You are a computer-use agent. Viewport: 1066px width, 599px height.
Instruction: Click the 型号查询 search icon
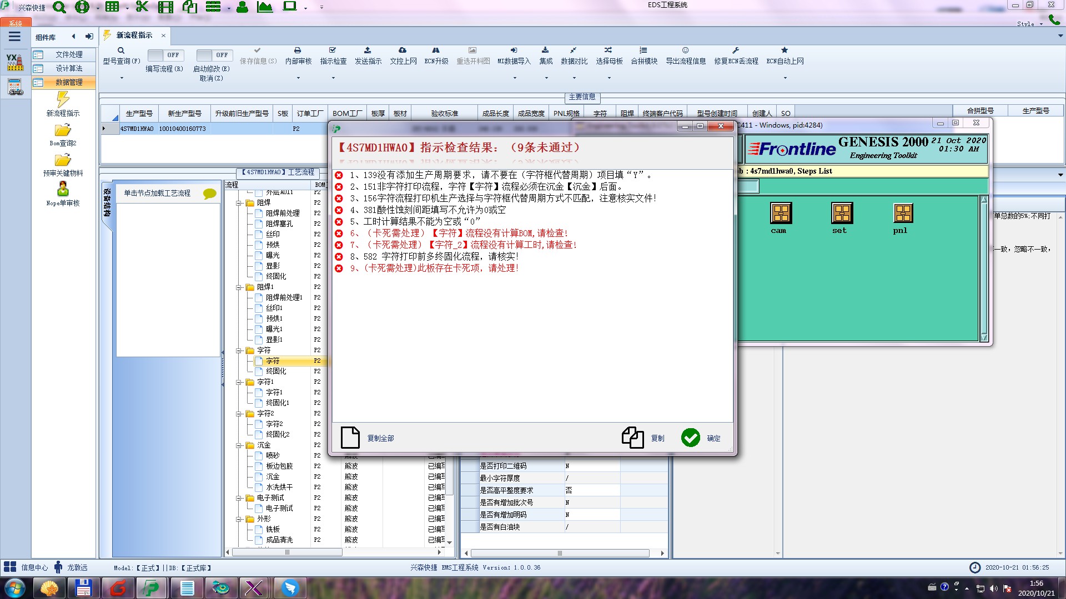point(121,50)
